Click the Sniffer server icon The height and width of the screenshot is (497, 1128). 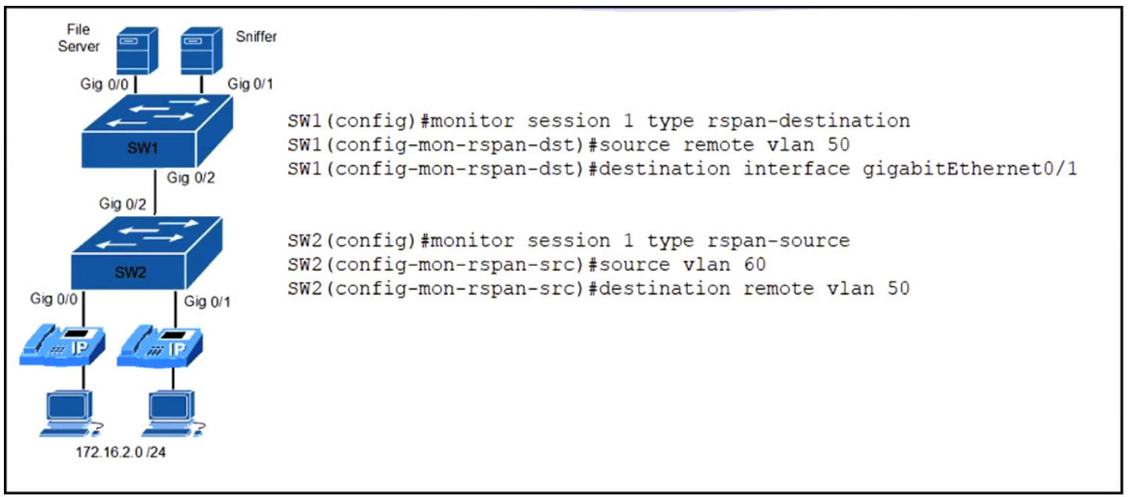tap(201, 51)
